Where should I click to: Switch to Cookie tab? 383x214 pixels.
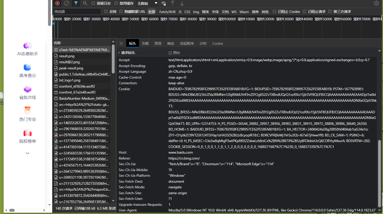click(x=217, y=43)
